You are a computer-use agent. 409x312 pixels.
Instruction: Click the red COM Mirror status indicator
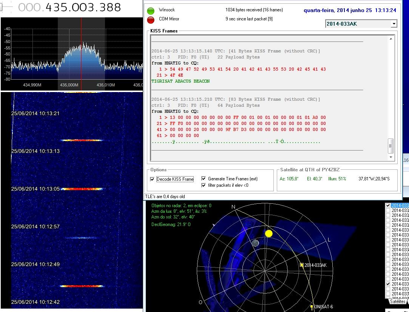151,20
